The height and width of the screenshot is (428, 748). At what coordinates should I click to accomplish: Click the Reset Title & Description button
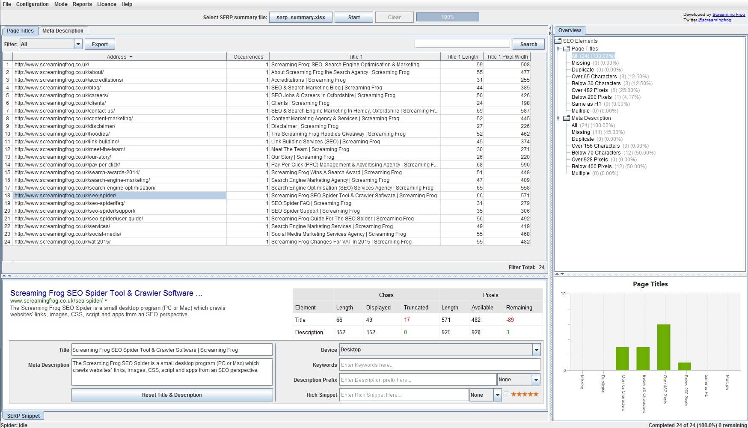(172, 395)
